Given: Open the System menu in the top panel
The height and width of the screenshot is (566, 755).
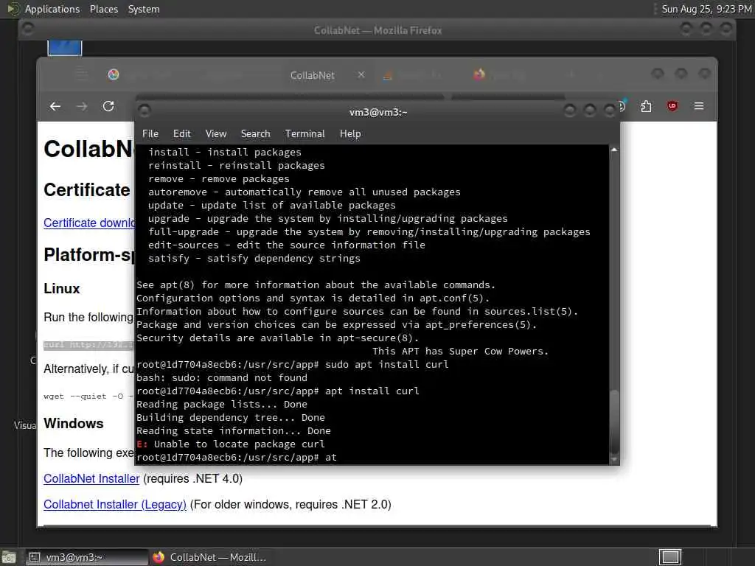Looking at the screenshot, I should coord(144,9).
